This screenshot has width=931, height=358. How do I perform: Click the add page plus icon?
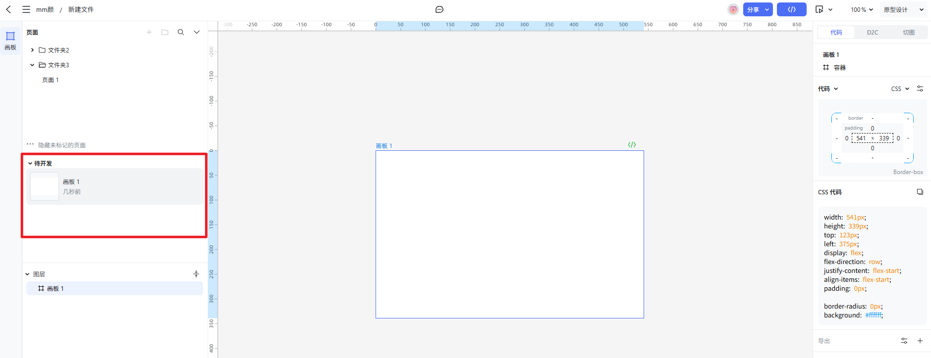[x=149, y=32]
